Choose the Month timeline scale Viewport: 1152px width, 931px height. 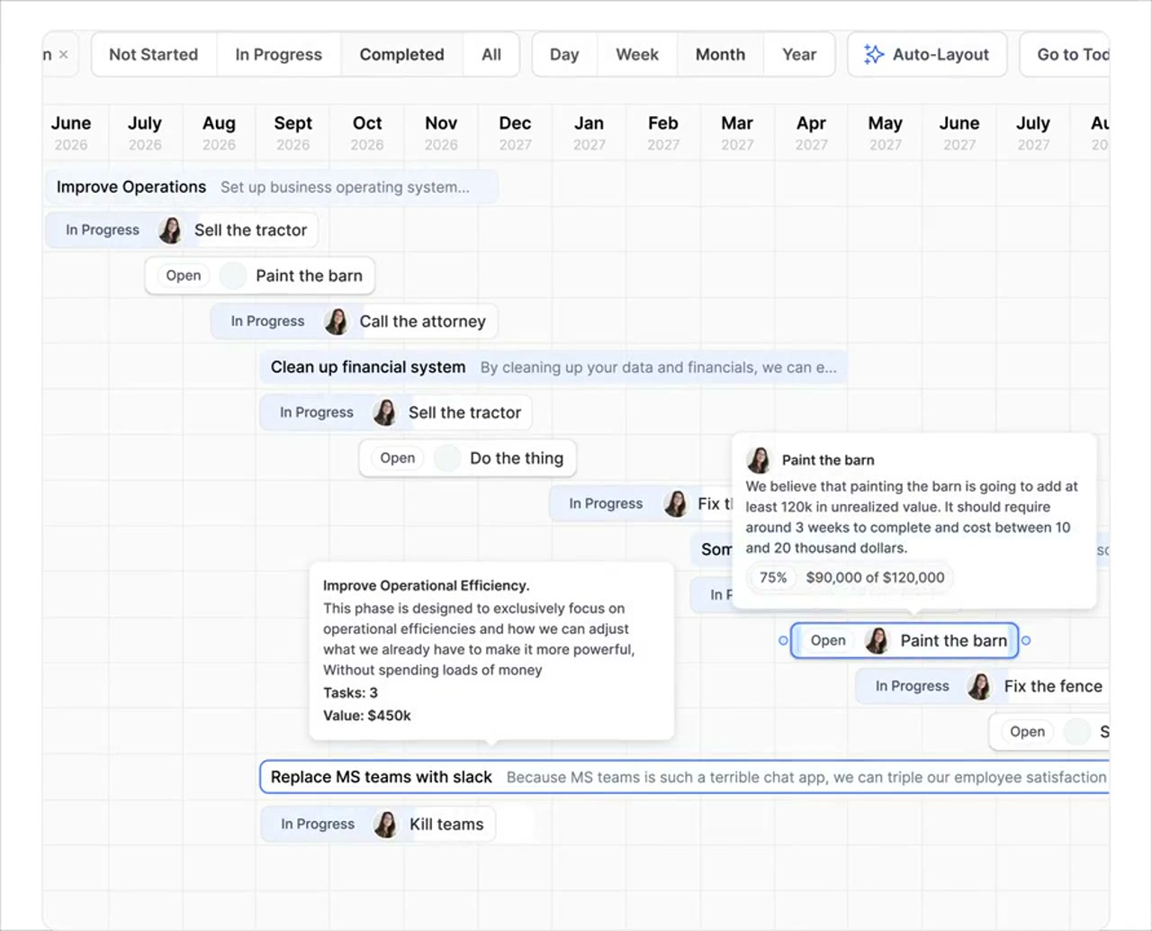click(720, 55)
